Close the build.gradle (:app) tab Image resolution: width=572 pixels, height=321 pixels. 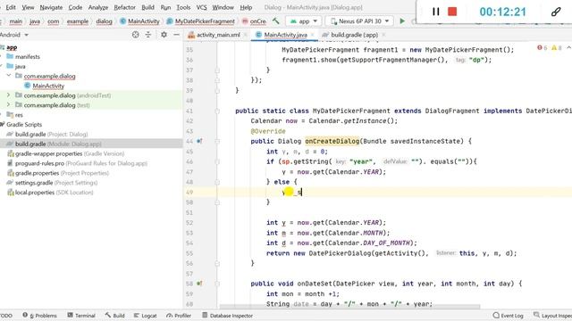point(383,35)
